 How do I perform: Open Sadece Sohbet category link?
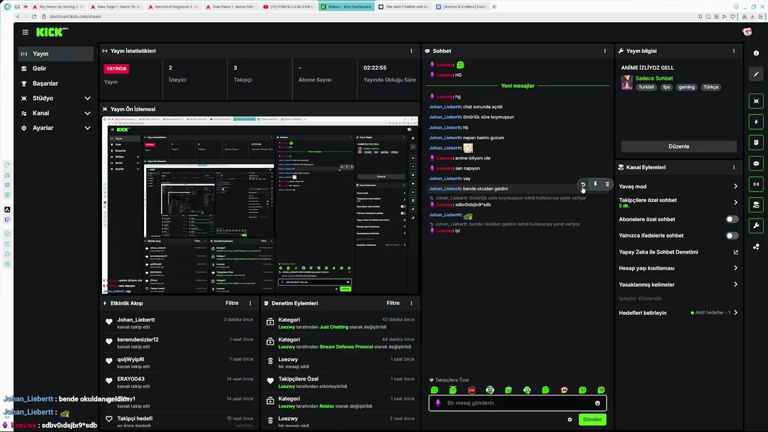point(654,79)
